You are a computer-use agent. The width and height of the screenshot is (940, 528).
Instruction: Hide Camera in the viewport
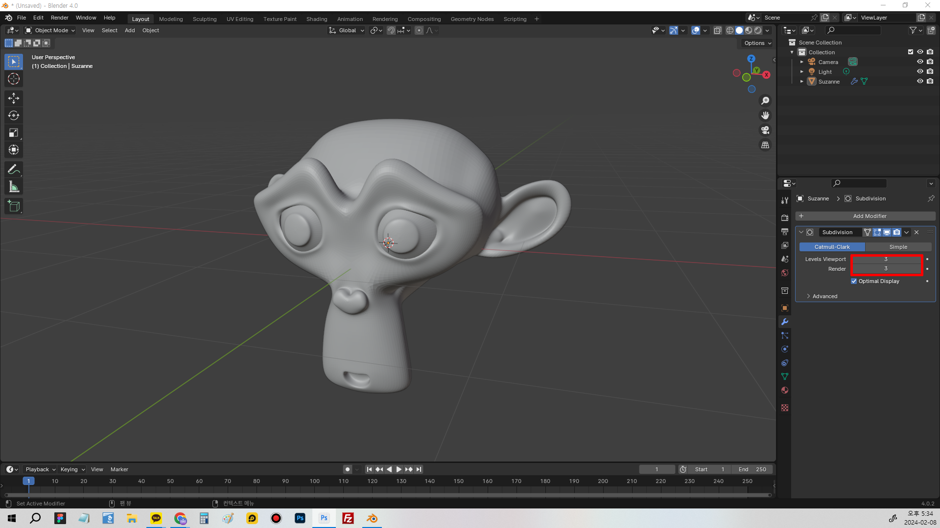click(x=920, y=62)
